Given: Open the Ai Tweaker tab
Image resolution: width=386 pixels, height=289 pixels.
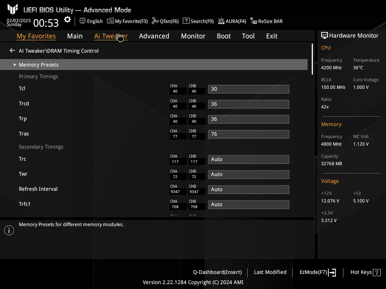Looking at the screenshot, I should click(x=111, y=36).
